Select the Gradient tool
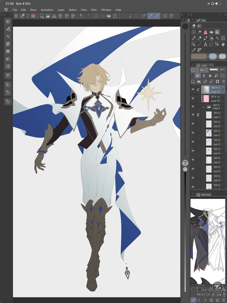This screenshot has width=227, height=303. (217, 32)
